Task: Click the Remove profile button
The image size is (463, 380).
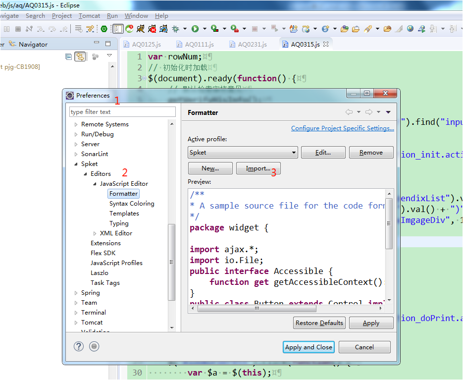Action: pos(371,153)
